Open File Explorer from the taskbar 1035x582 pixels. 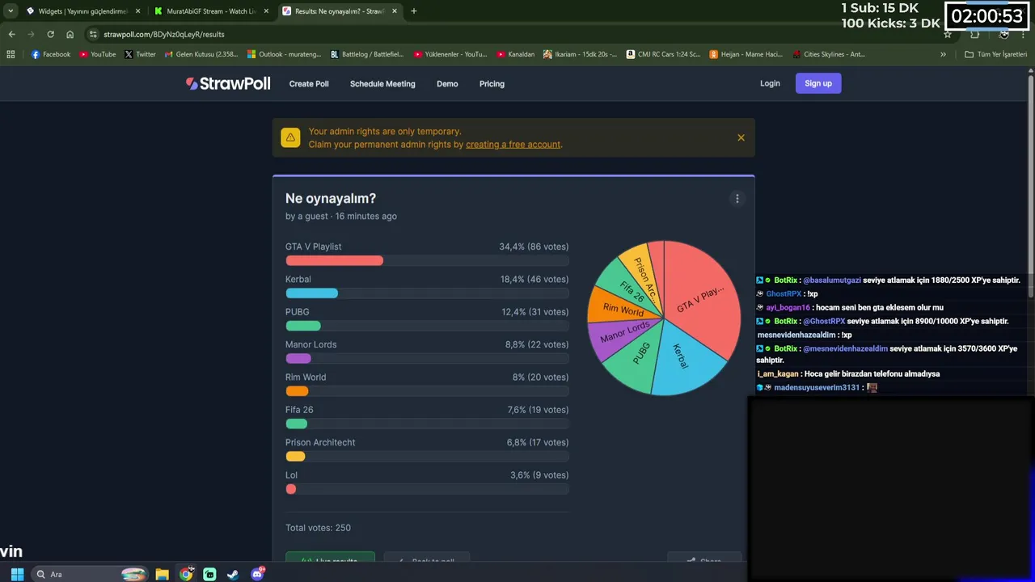[163, 574]
